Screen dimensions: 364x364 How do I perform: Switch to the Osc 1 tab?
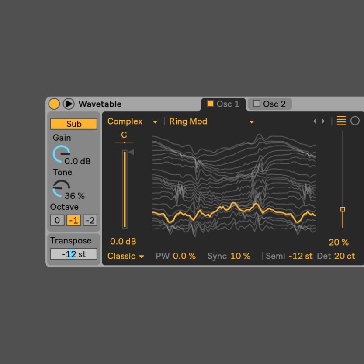(223, 104)
